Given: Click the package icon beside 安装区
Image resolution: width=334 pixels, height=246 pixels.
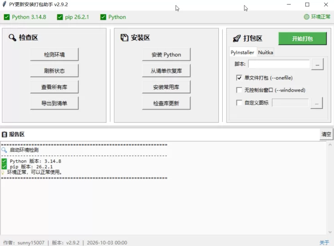Looking at the screenshot, I should (x=124, y=38).
